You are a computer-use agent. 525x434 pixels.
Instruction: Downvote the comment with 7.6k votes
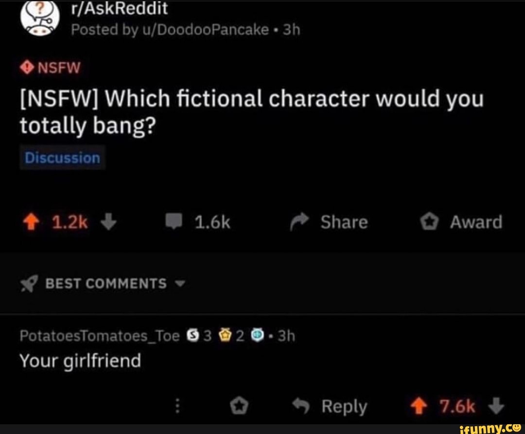click(496, 405)
